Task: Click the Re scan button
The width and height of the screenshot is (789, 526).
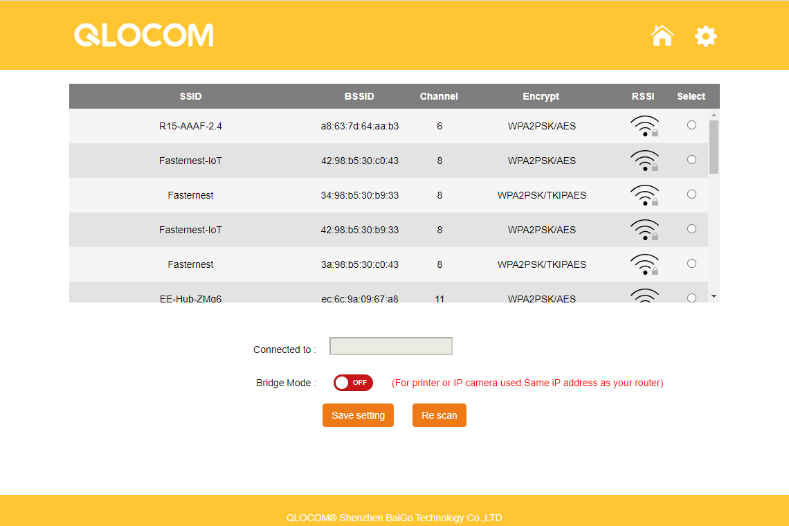Action: click(x=439, y=415)
